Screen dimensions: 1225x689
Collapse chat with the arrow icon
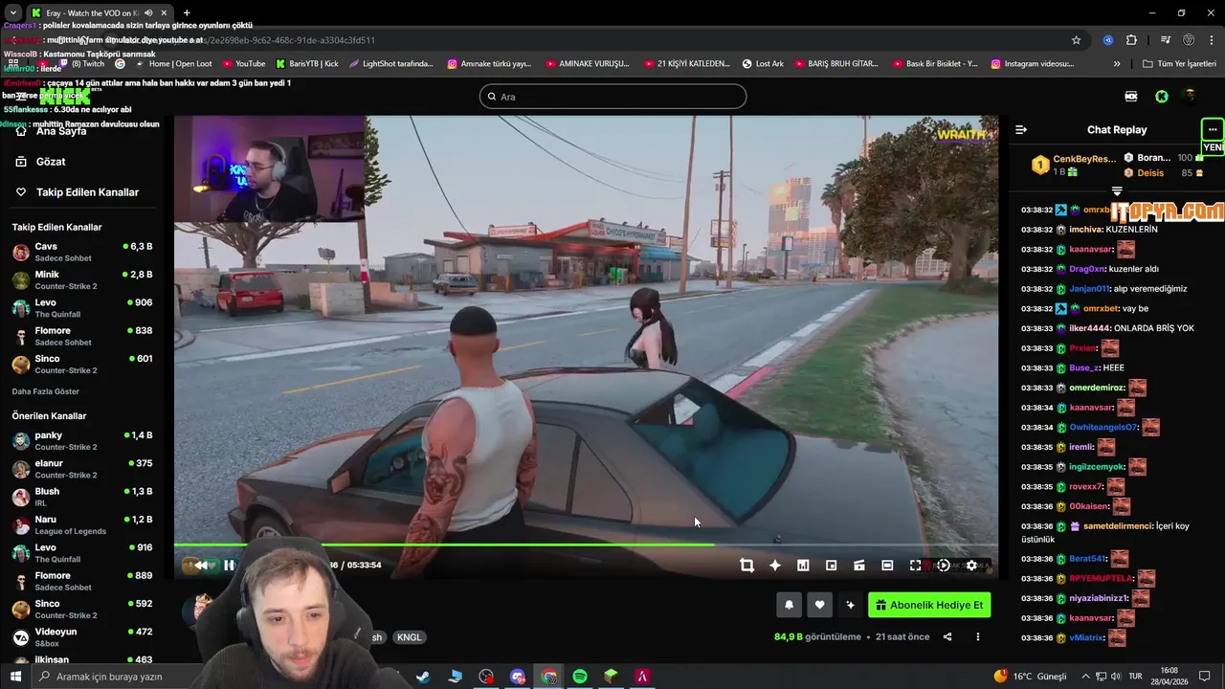click(x=1021, y=130)
